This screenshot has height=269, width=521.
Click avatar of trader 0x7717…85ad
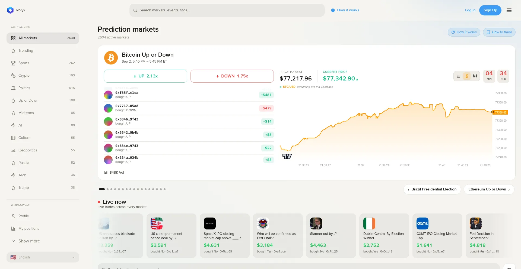tap(108, 108)
